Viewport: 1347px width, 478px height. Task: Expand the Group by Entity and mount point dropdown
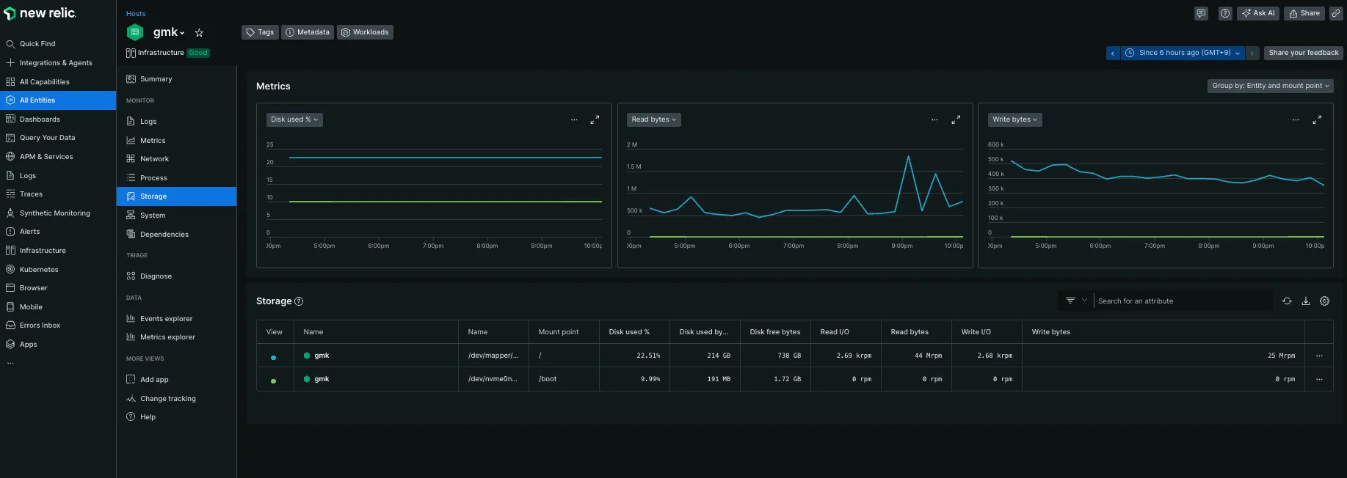click(x=1270, y=86)
